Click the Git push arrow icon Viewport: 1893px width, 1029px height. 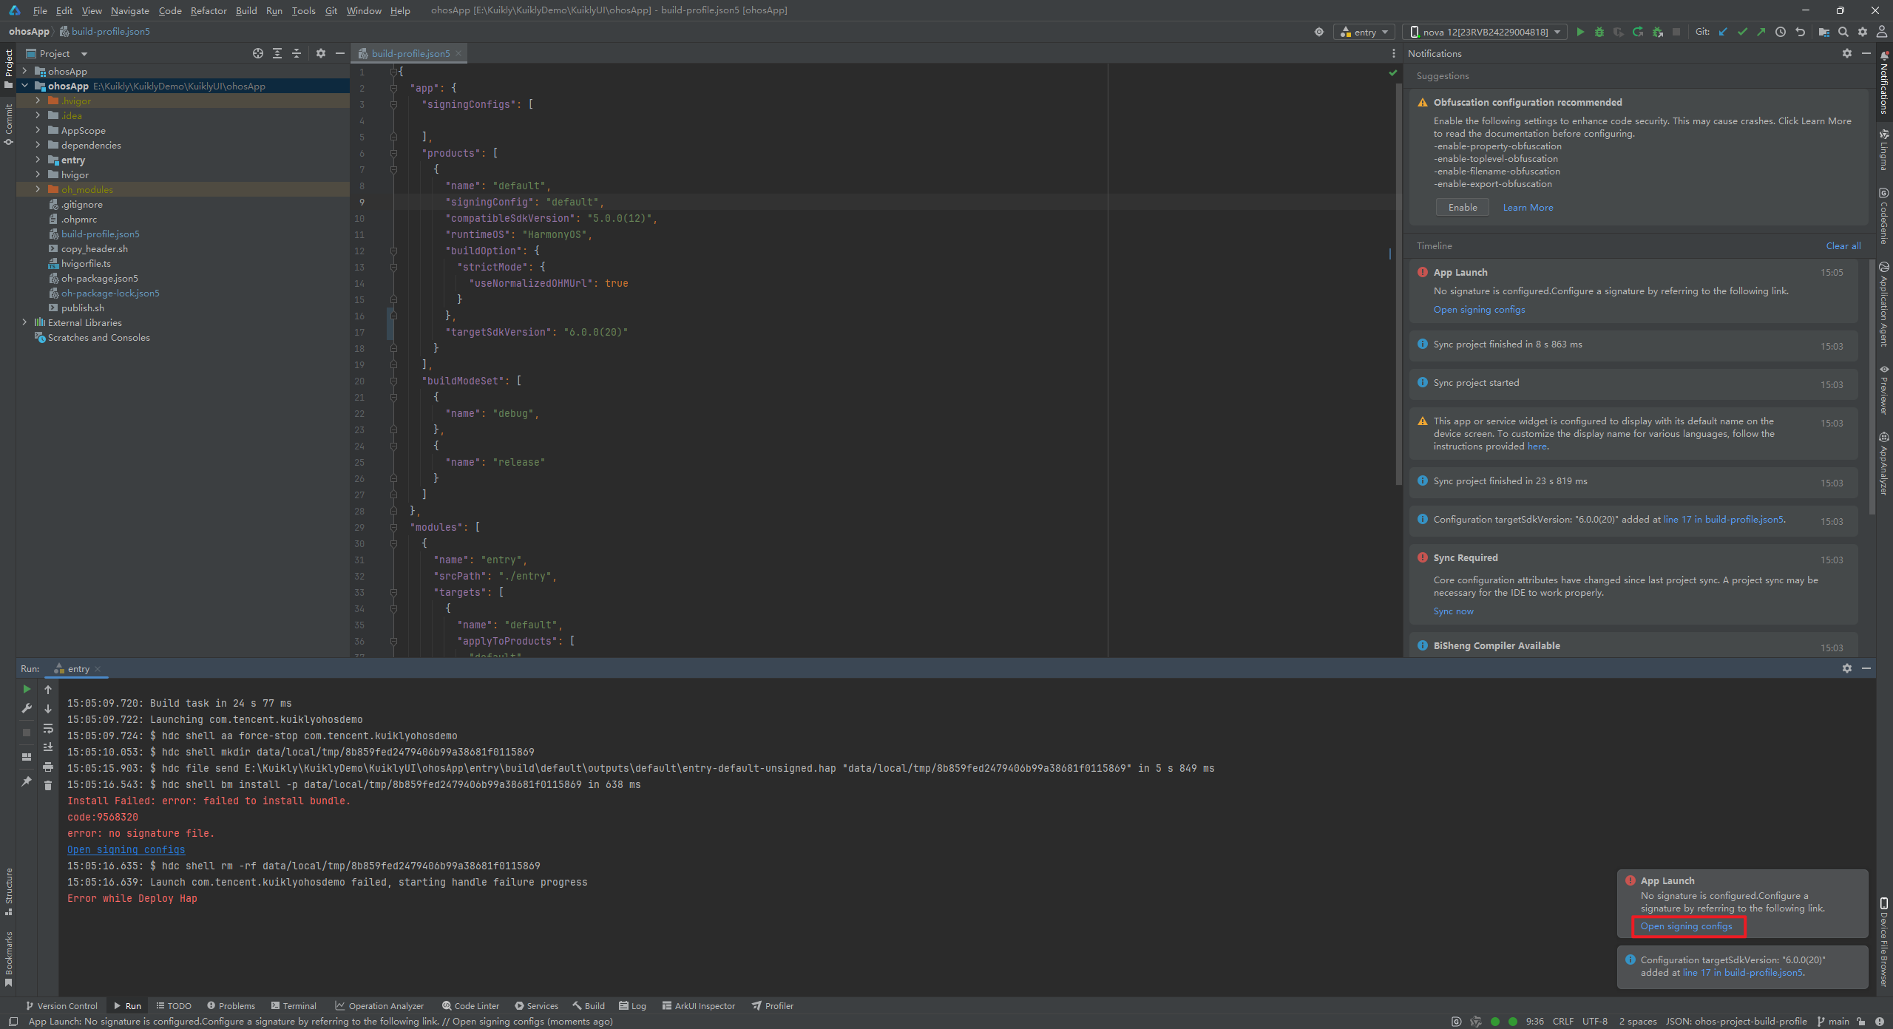(1761, 32)
